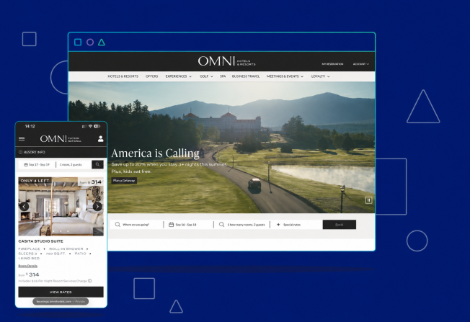Click the View Rates button
Image resolution: width=470 pixels, height=322 pixels.
tap(61, 292)
